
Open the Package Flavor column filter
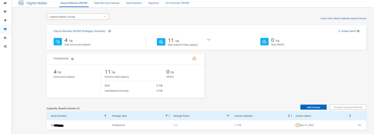[x=228, y=116]
